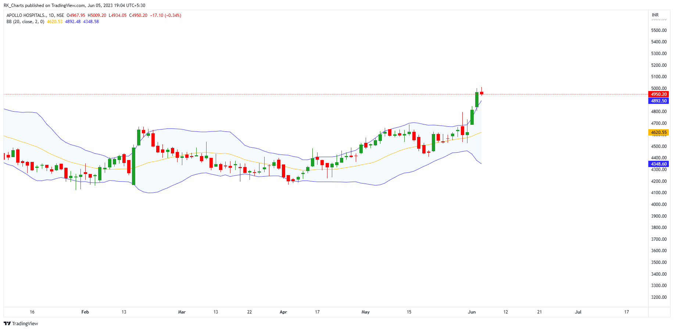Click the high price H5009.20 value

(97, 15)
